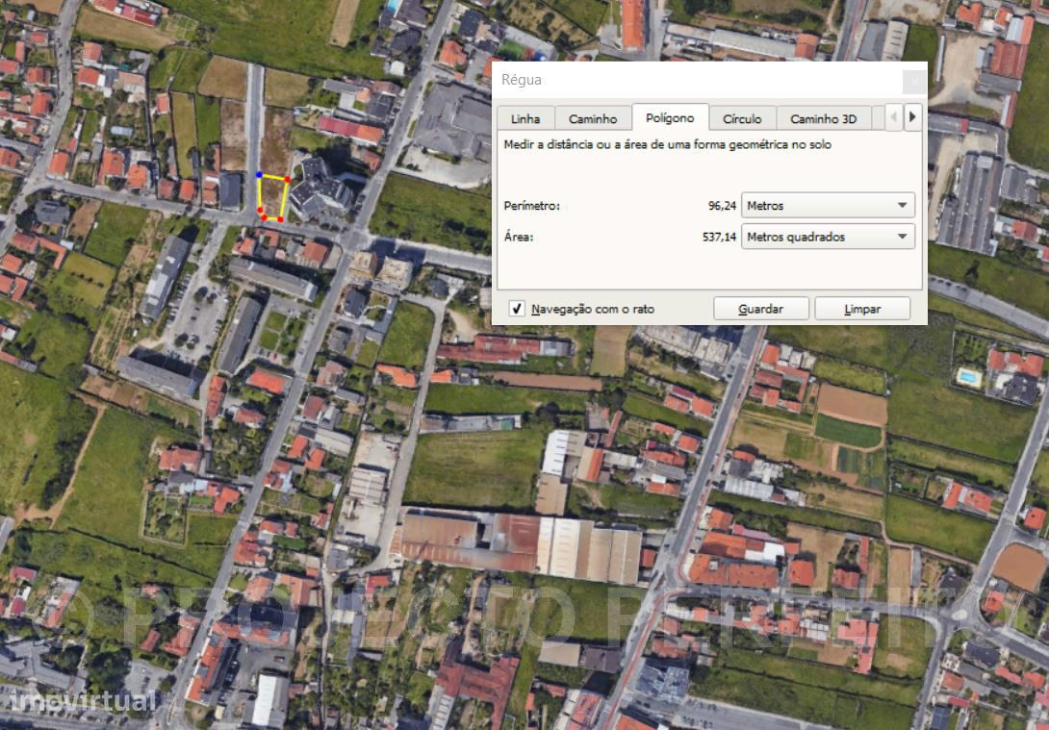The image size is (1049, 730).
Task: Click the Régua dialog title bar
Action: point(696,80)
